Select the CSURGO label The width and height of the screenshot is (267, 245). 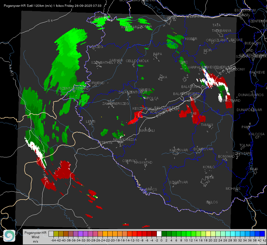(130, 161)
